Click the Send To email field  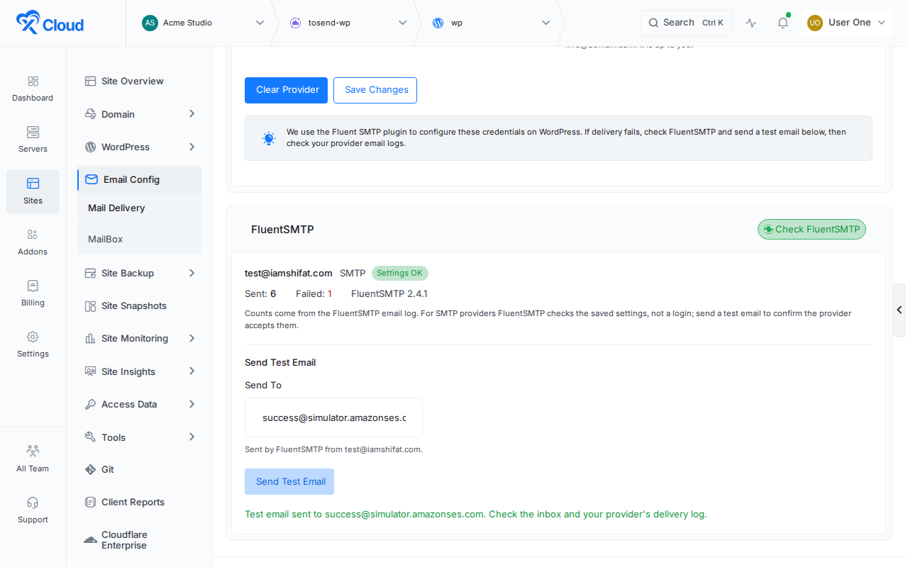(333, 417)
